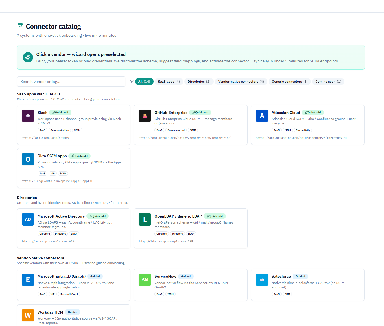Click Quick add badge on Atlassian Cloud

tap(313, 113)
